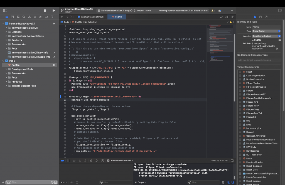Open the Source Control navigator
Viewport: 285px width, 185px height.
click(x=12, y=17)
